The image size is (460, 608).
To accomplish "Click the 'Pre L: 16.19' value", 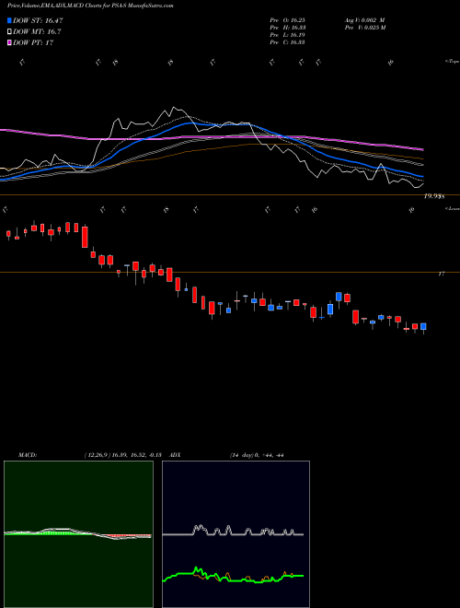I will pos(287,35).
